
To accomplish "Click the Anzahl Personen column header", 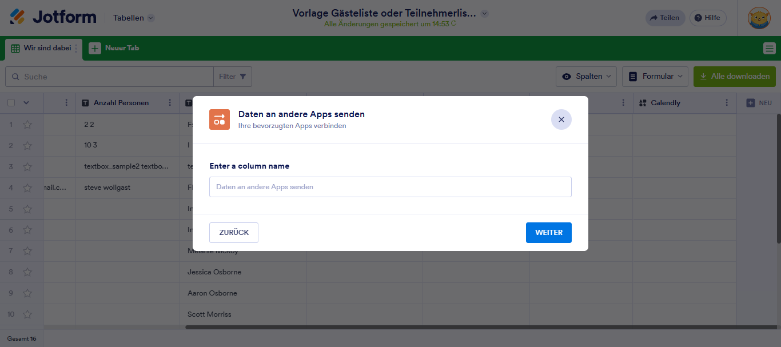I will click(x=127, y=103).
